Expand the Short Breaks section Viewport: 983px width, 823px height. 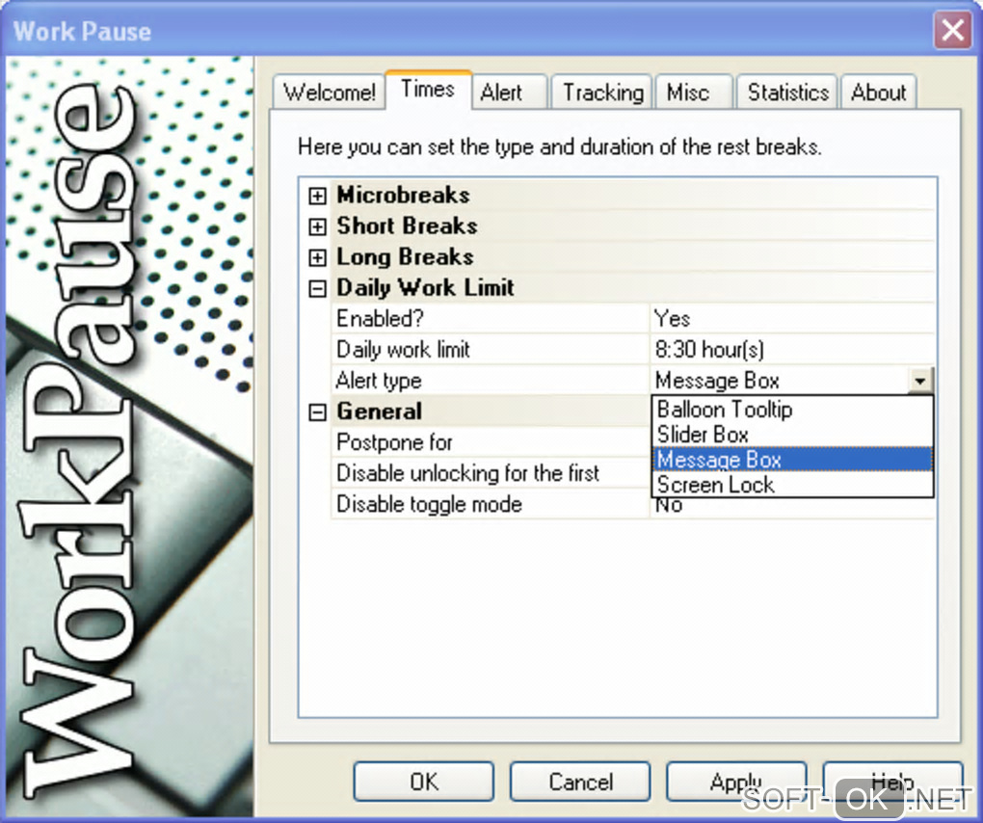click(x=317, y=226)
